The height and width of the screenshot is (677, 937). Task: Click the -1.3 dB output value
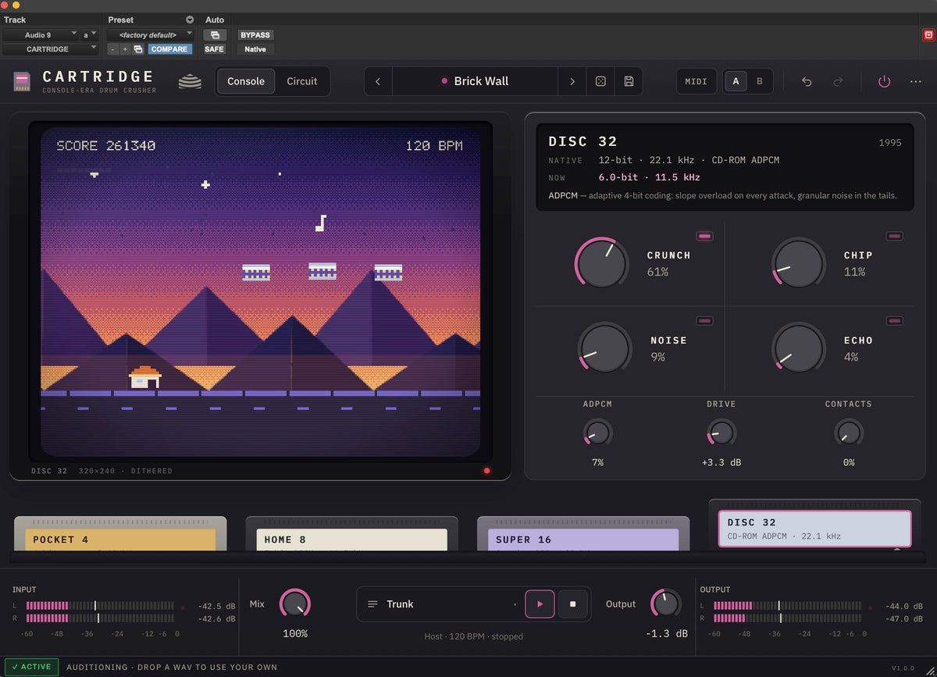click(667, 633)
